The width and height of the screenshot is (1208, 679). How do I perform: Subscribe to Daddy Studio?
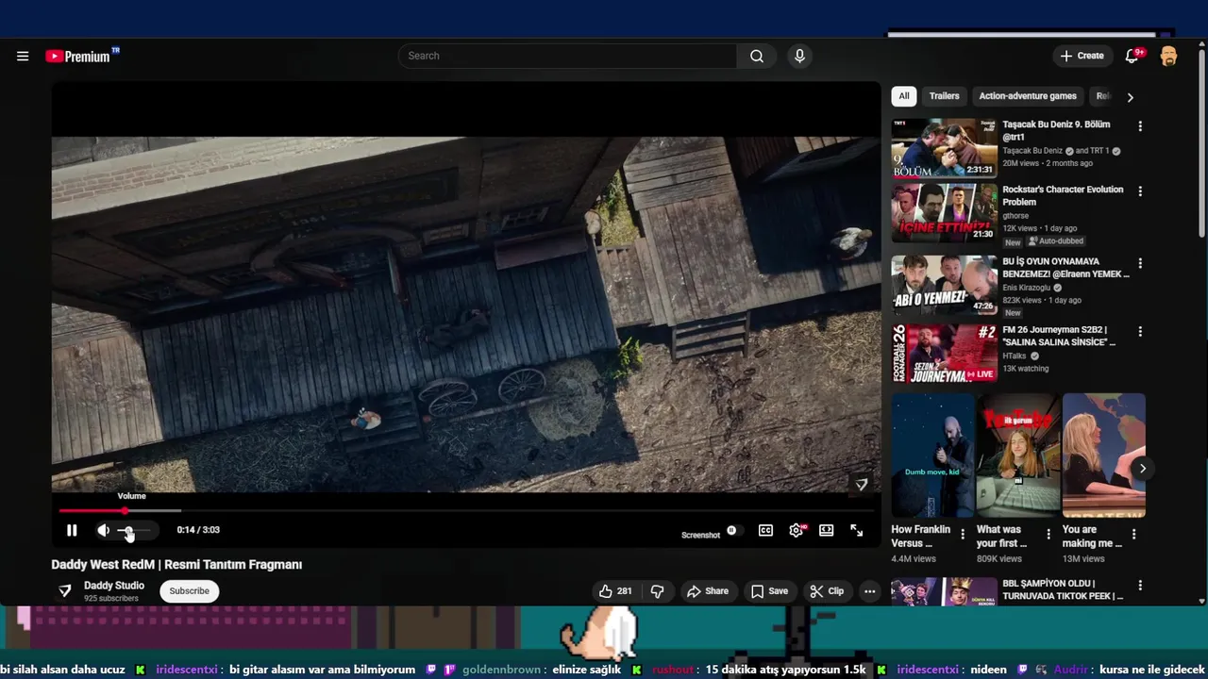click(190, 591)
